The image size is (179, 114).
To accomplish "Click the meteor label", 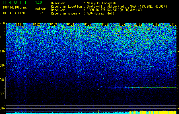I will click(x=40, y=9).
